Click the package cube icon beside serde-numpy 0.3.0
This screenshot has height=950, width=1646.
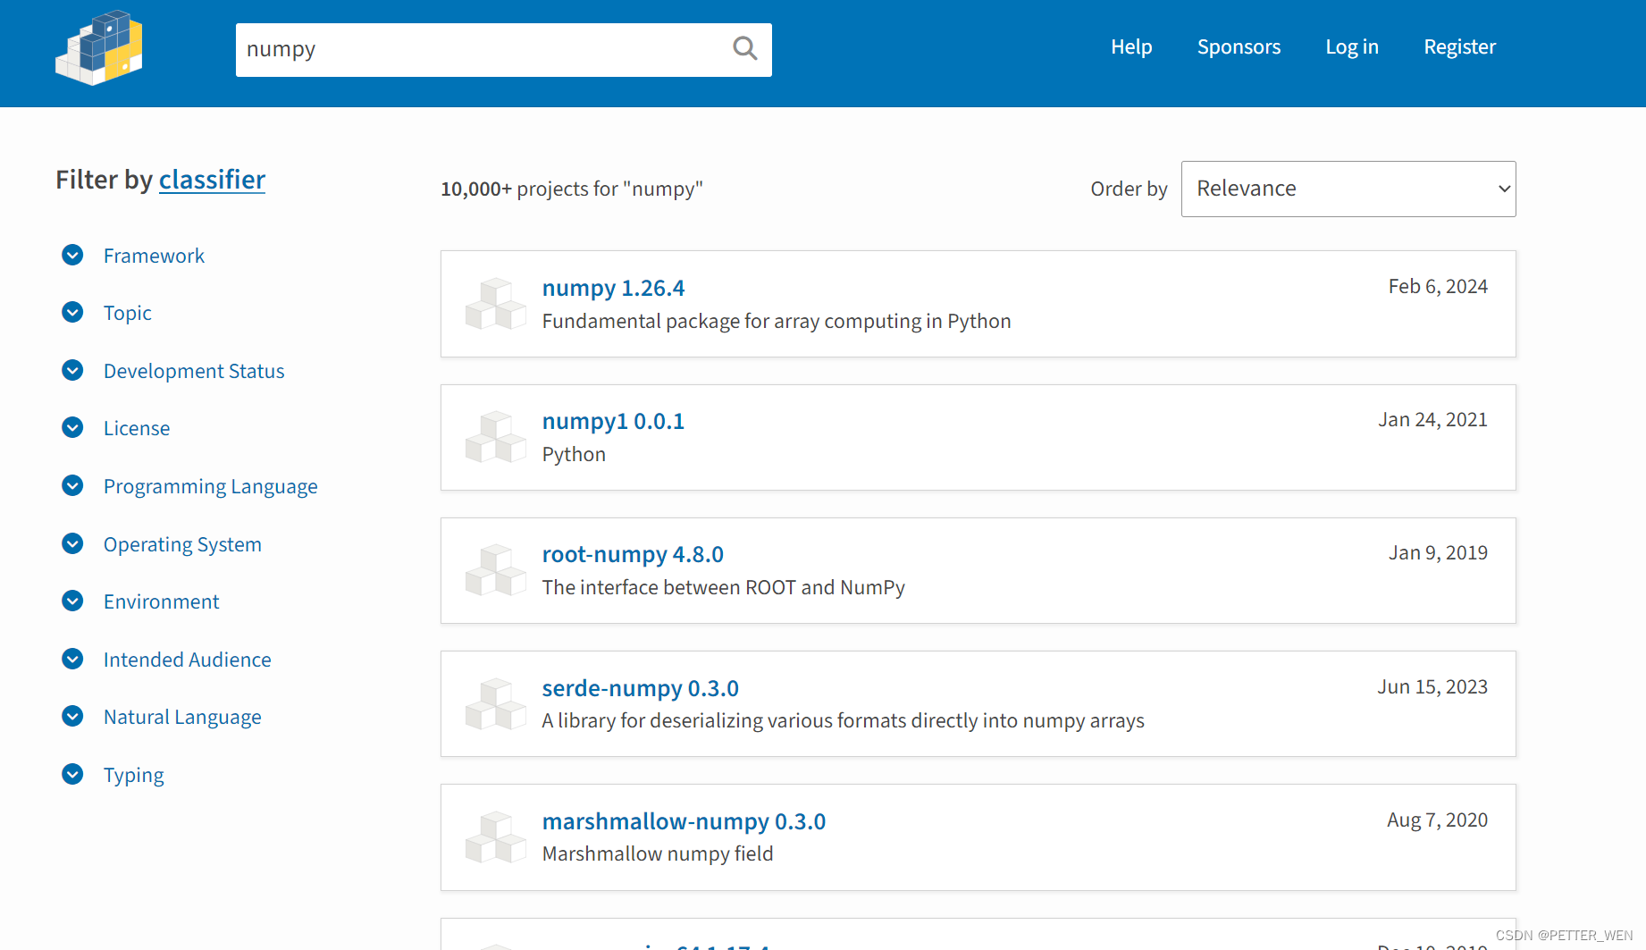coord(496,704)
